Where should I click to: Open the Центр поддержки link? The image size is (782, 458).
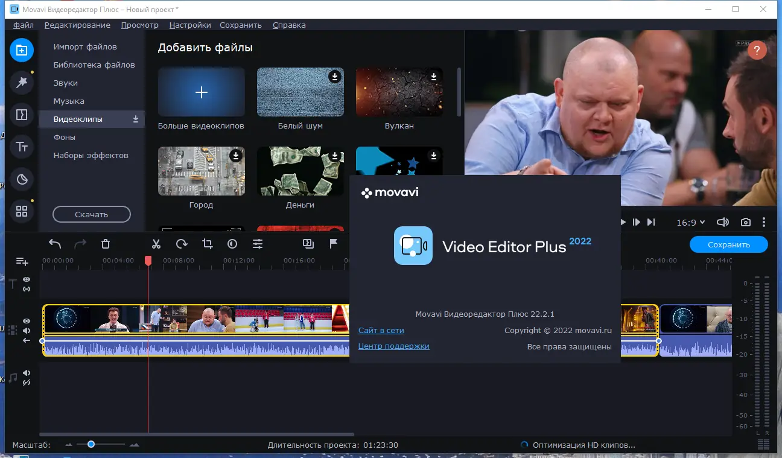point(394,346)
